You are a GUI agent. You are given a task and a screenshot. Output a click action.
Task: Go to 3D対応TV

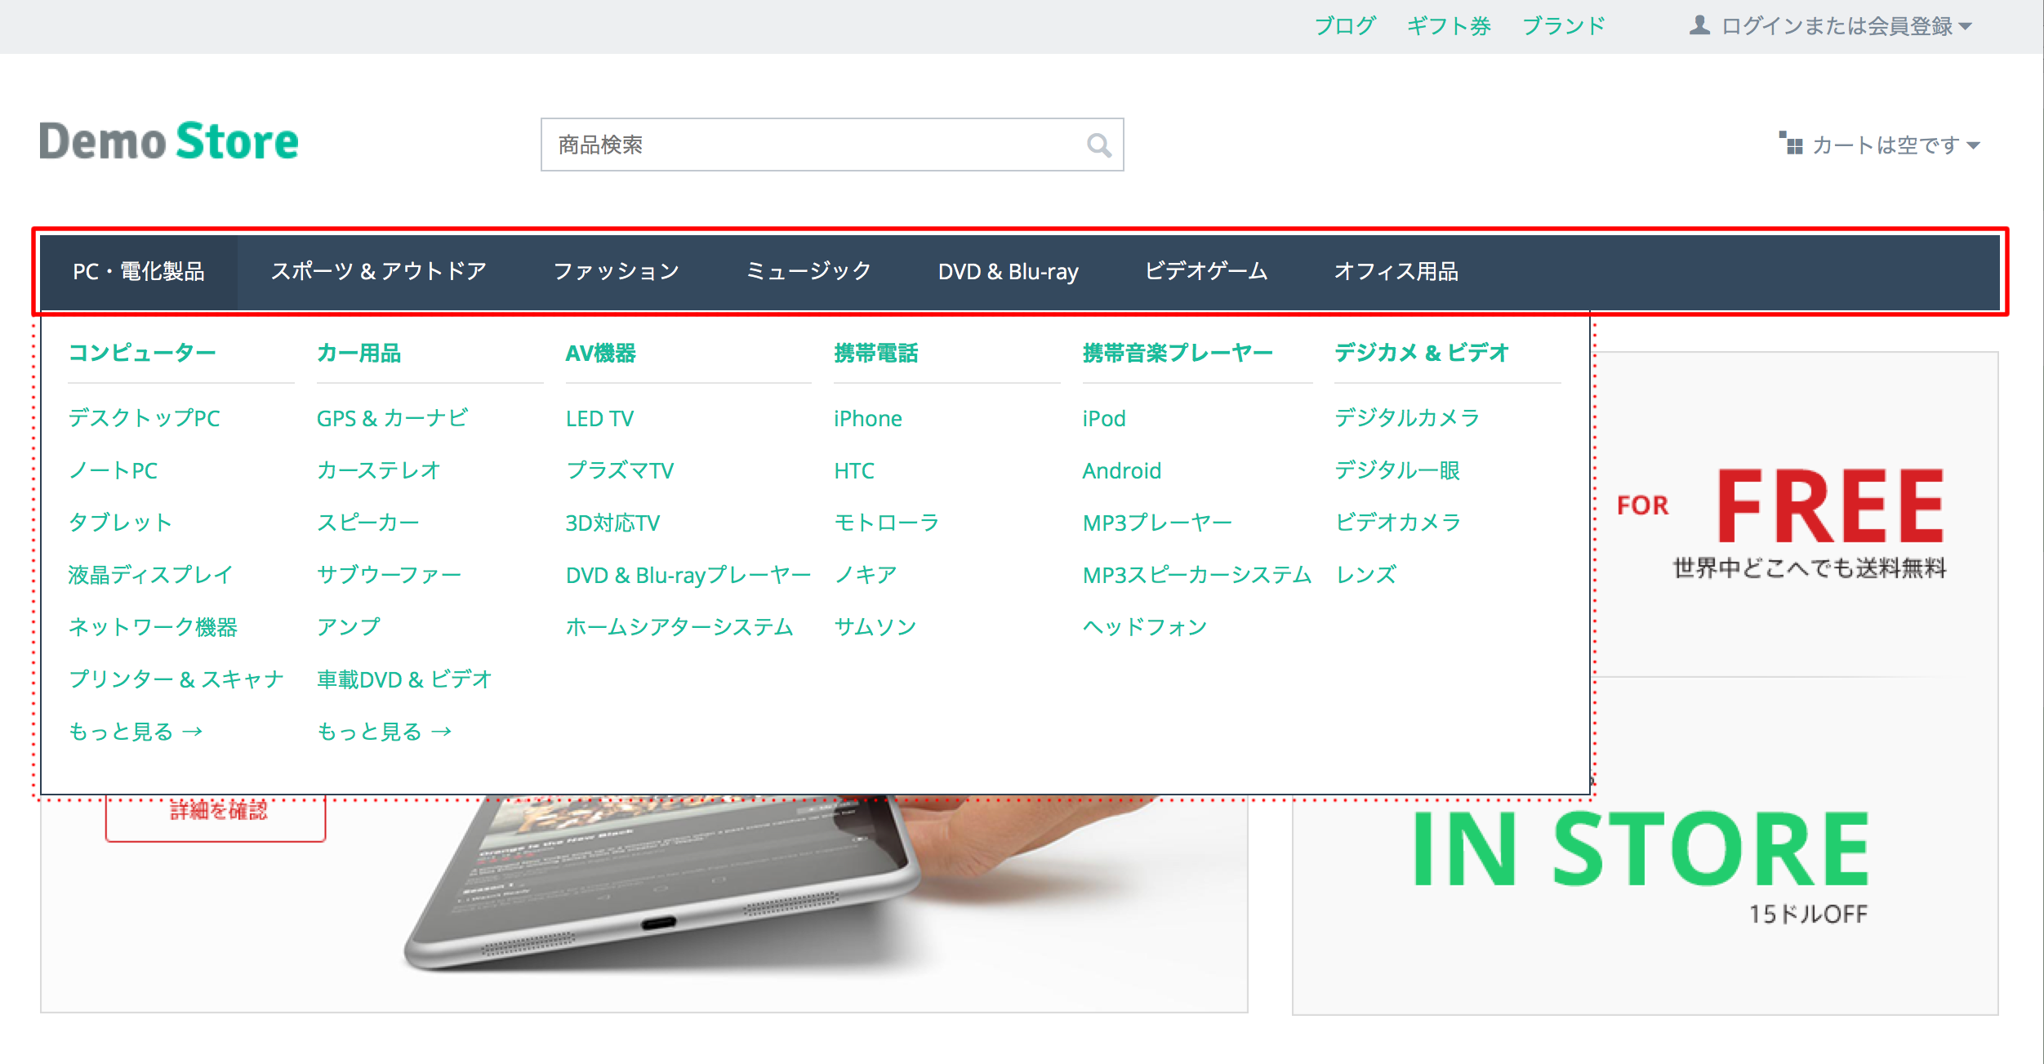pyautogui.click(x=612, y=523)
